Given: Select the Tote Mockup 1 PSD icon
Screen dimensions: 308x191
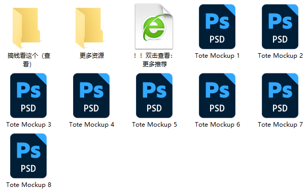Looking at the screenshot, I should [217, 27].
